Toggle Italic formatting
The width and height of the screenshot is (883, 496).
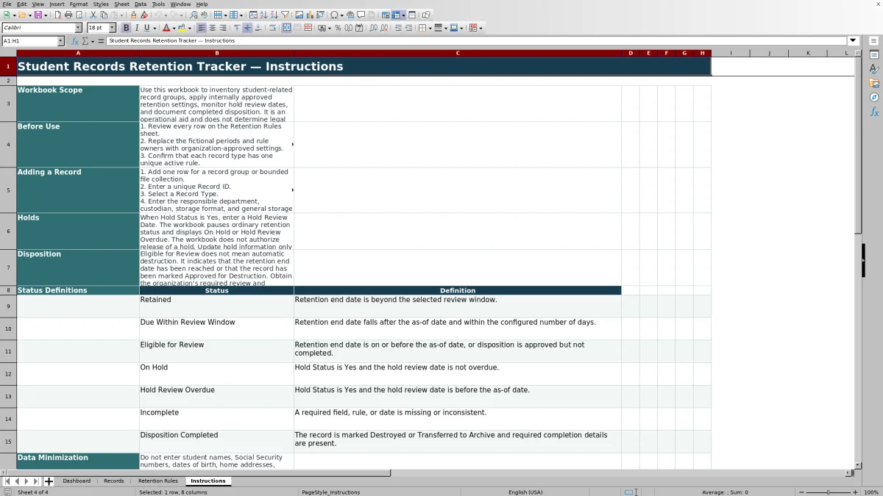point(137,28)
